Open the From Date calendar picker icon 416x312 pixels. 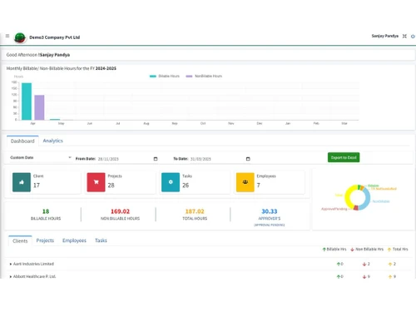coord(156,159)
